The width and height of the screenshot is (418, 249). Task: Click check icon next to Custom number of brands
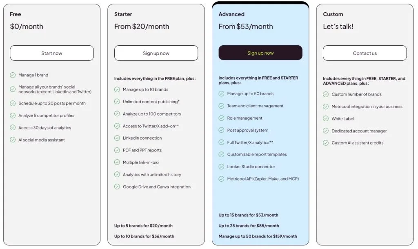tap(326, 94)
